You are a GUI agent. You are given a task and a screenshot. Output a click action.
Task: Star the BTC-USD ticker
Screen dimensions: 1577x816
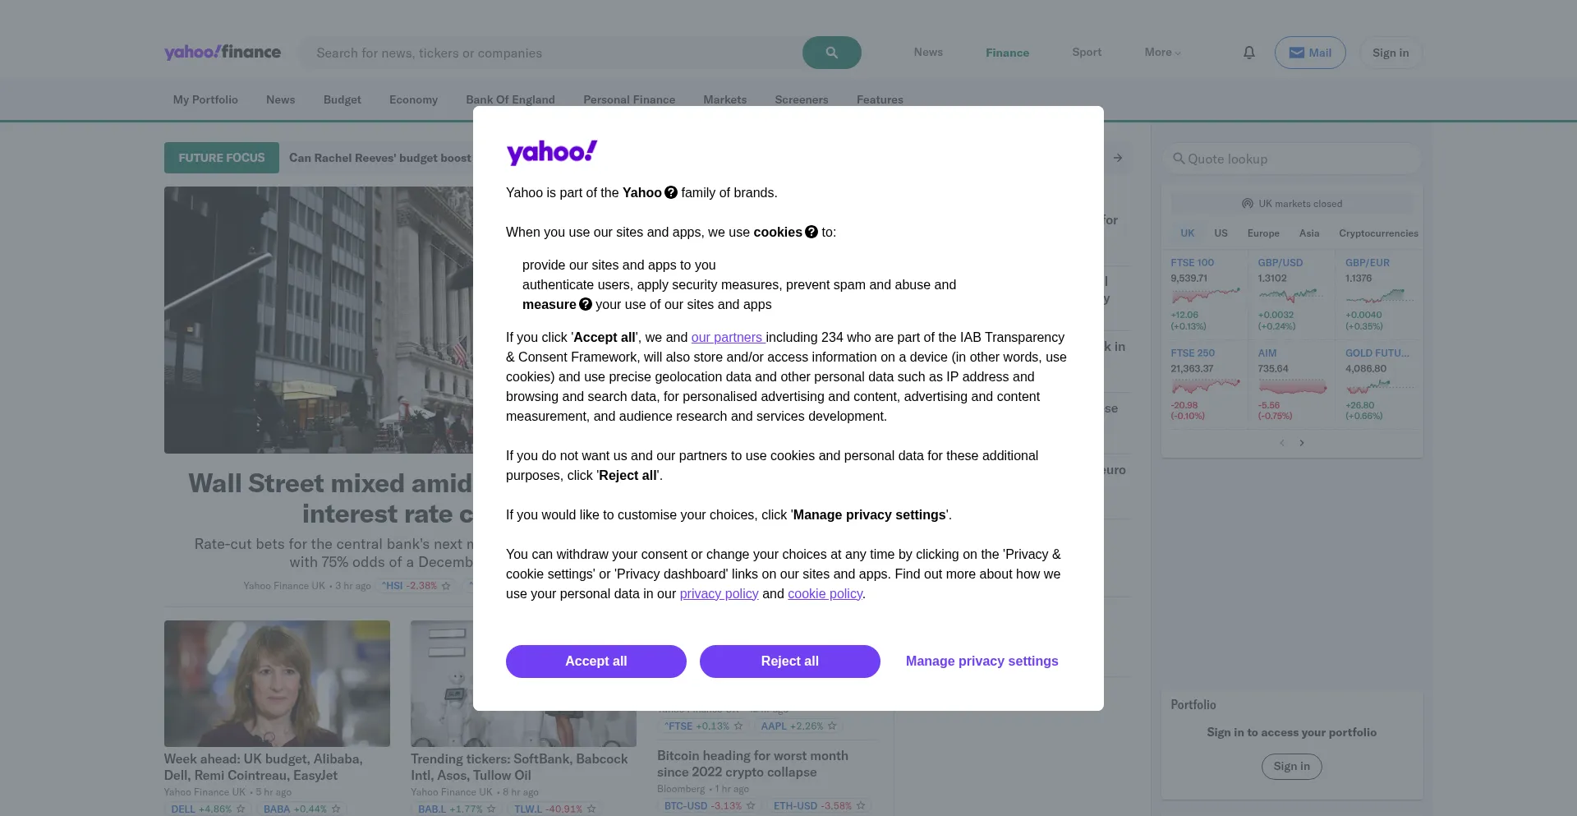751,806
